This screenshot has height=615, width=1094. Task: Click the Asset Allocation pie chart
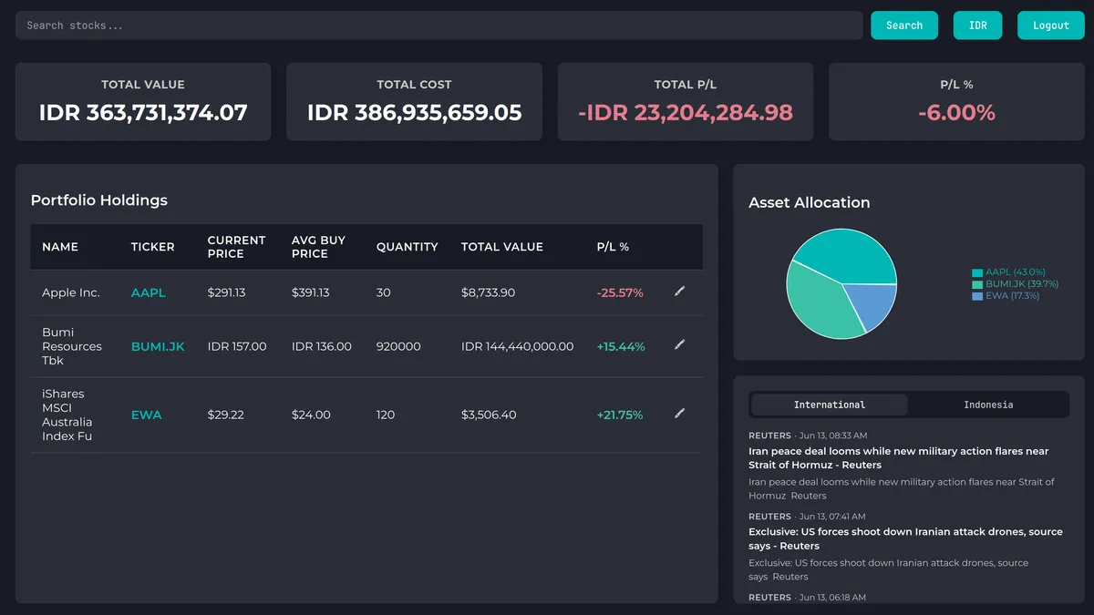point(841,283)
